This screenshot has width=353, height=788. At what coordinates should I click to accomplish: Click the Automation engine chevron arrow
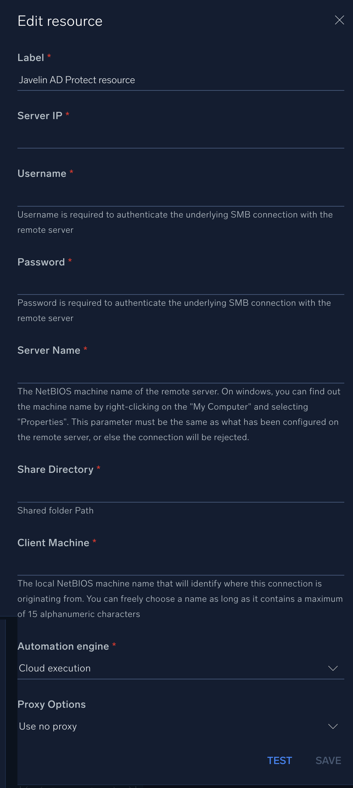coord(333,668)
